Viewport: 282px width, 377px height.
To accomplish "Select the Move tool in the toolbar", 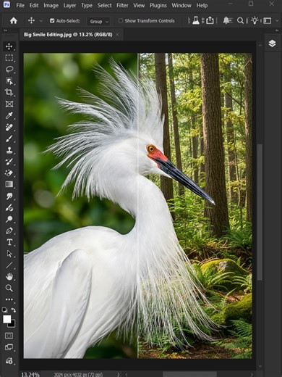I will click(9, 46).
